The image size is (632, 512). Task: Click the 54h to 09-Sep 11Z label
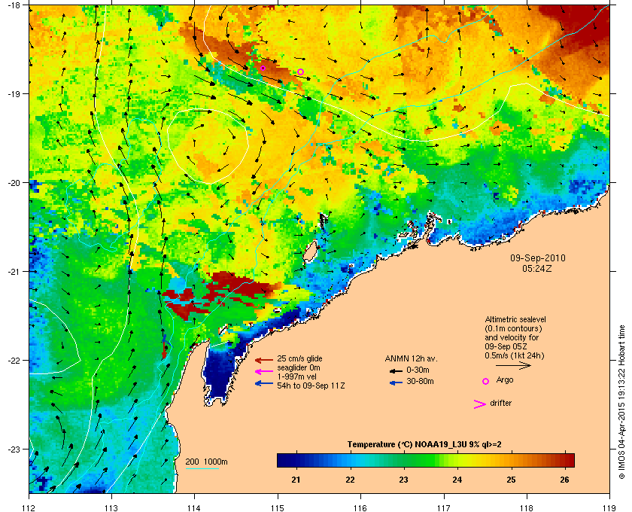(311, 386)
